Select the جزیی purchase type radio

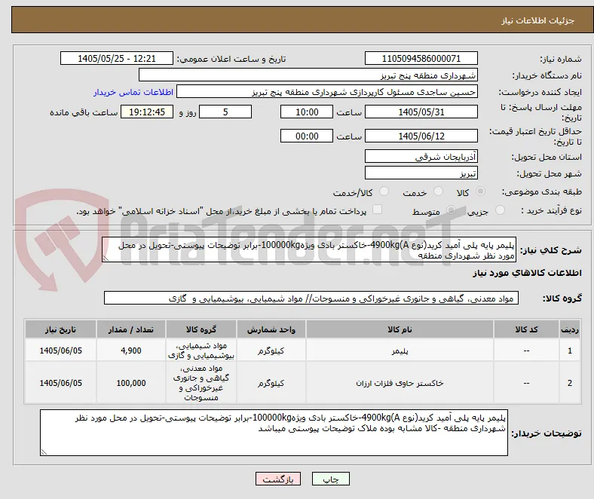[500, 210]
